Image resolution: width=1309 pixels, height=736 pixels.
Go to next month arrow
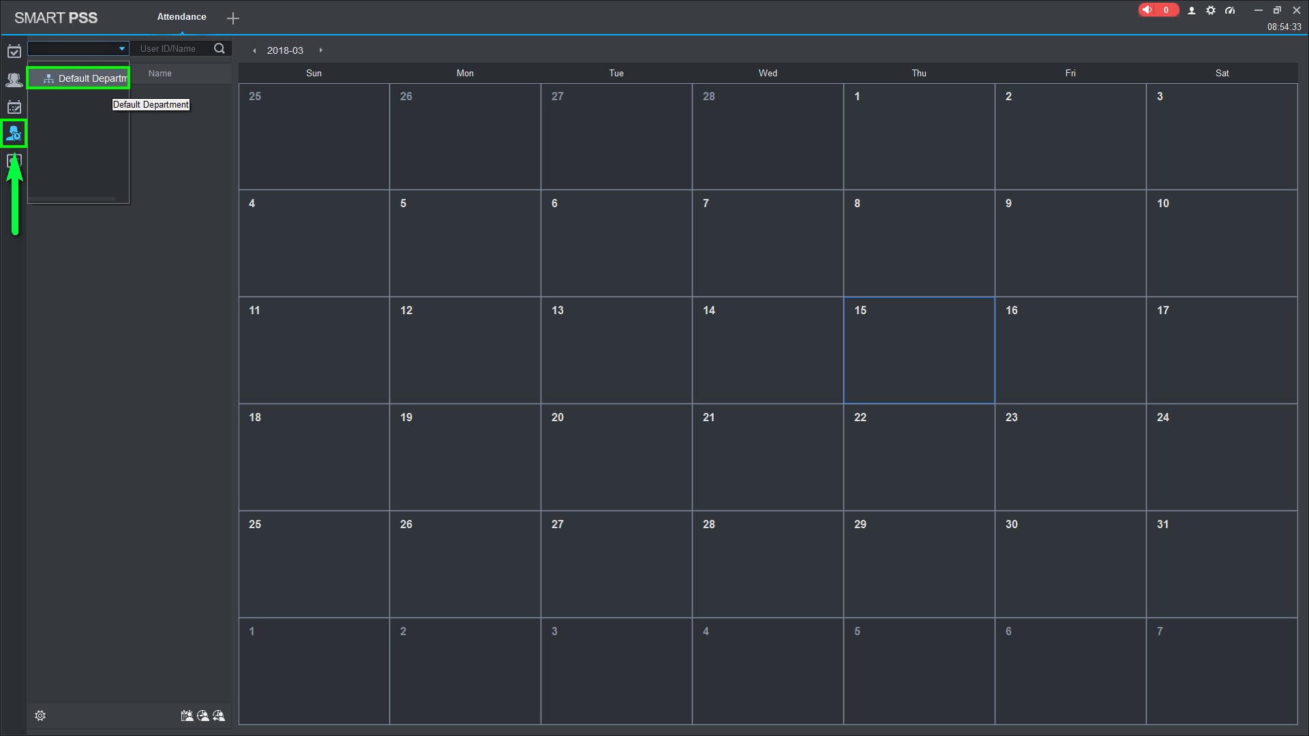[x=320, y=50]
